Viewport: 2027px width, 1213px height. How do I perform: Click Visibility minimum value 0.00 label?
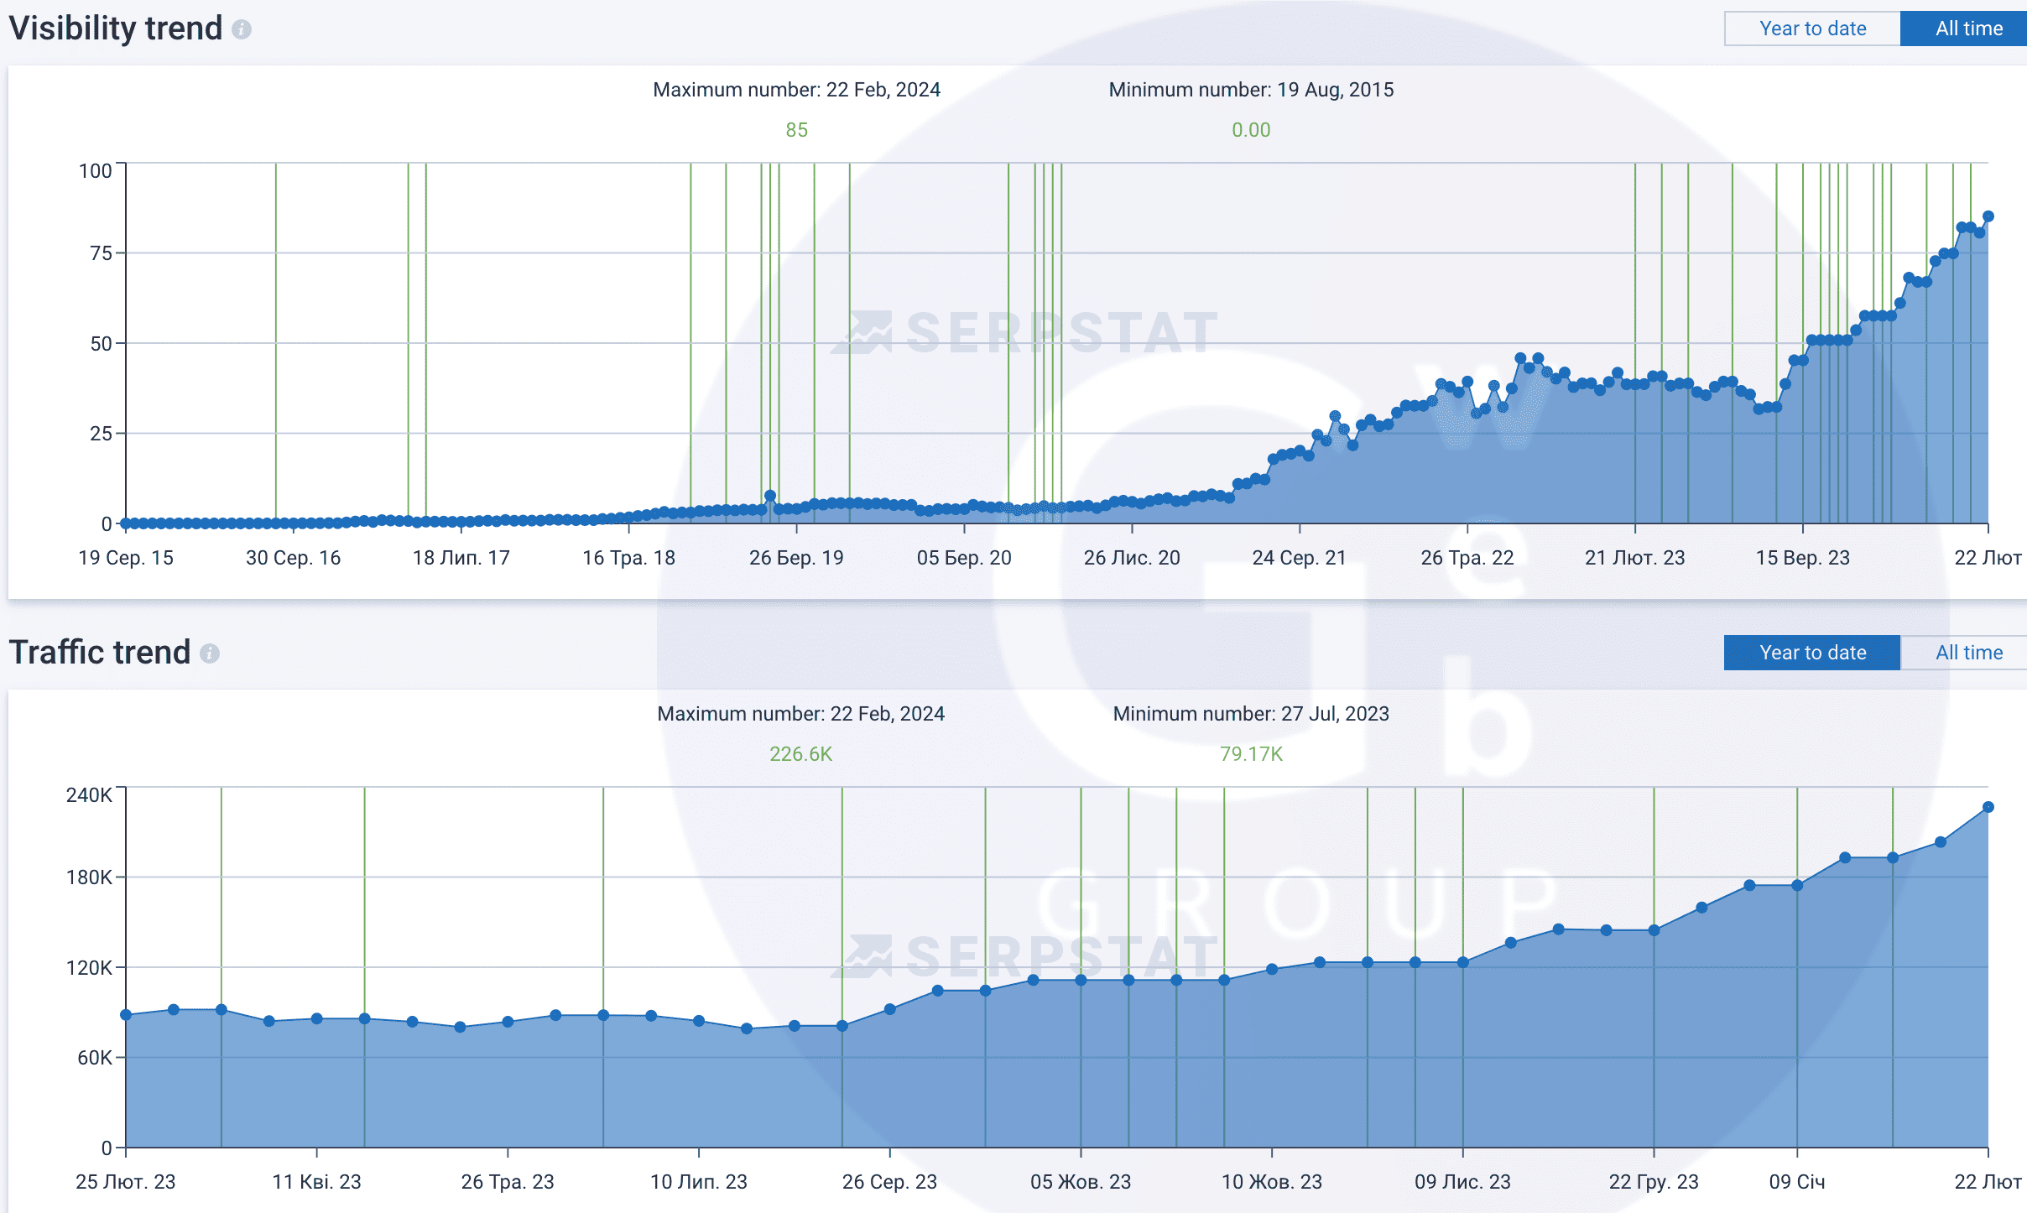[1250, 130]
